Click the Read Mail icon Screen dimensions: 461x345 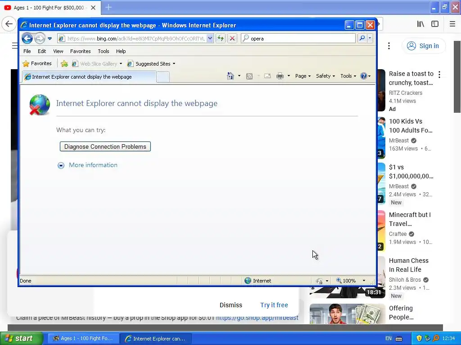tap(267, 76)
